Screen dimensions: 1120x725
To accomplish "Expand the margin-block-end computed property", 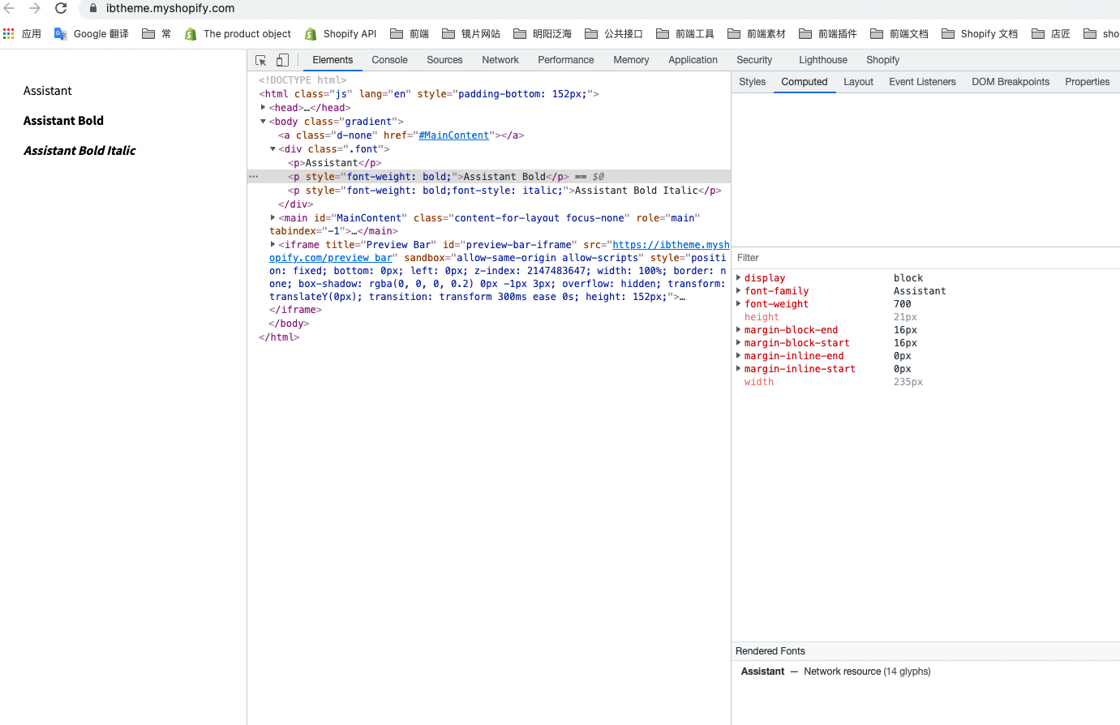I will pos(738,329).
